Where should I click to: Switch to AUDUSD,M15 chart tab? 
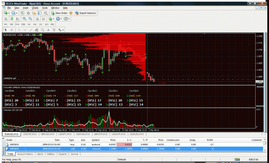pos(136,134)
